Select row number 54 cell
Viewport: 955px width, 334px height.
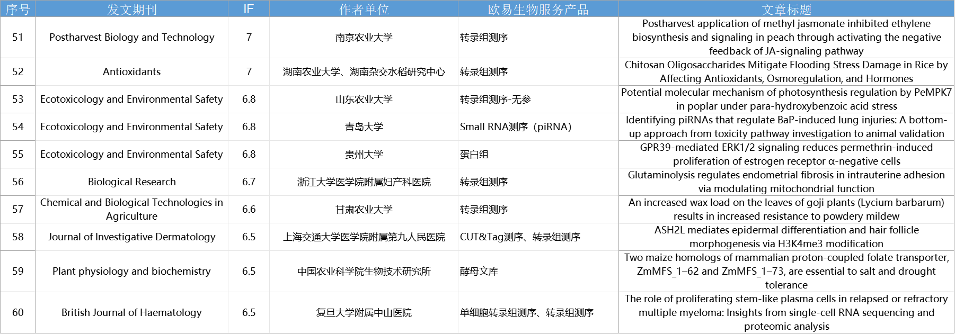17,127
